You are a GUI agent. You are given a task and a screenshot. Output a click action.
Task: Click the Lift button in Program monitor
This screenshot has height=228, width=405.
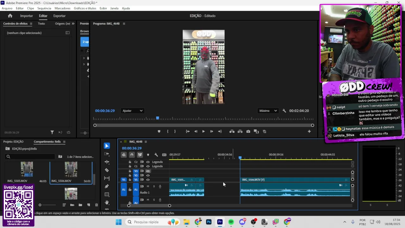tap(232, 131)
